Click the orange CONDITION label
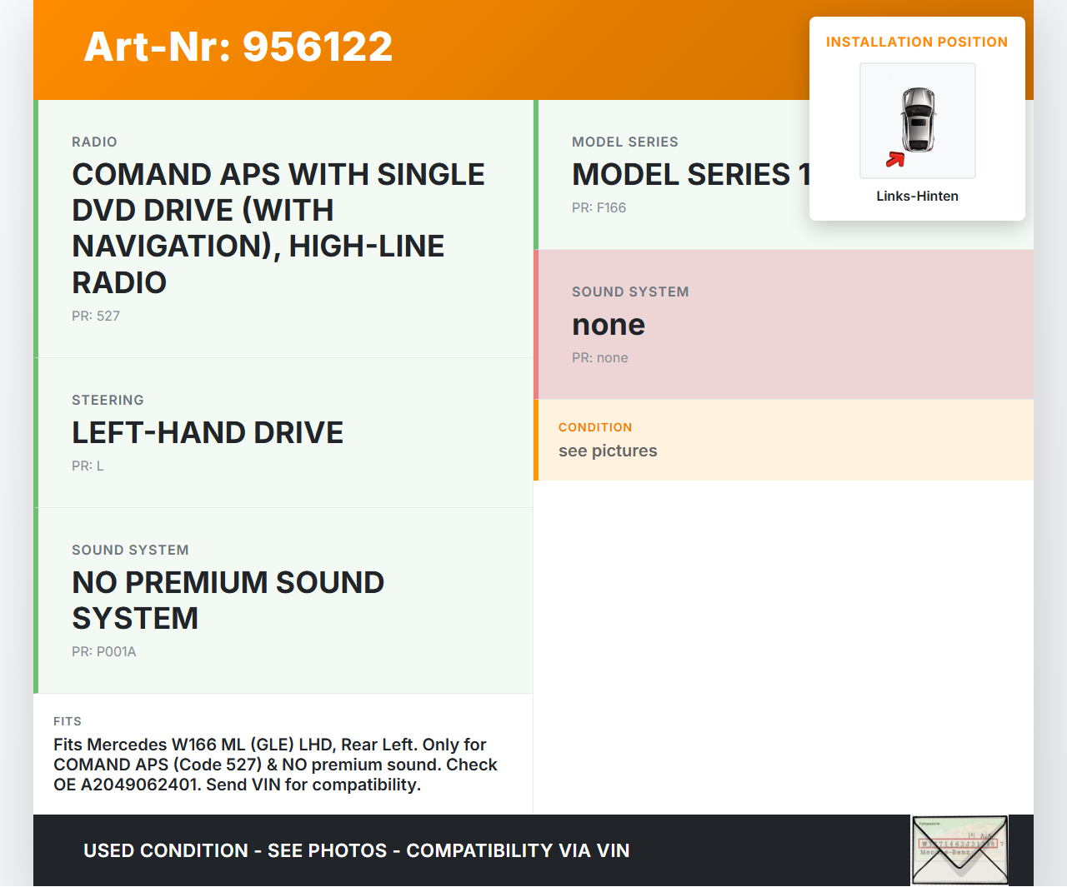Screen dimensions: 1067x887 595,427
